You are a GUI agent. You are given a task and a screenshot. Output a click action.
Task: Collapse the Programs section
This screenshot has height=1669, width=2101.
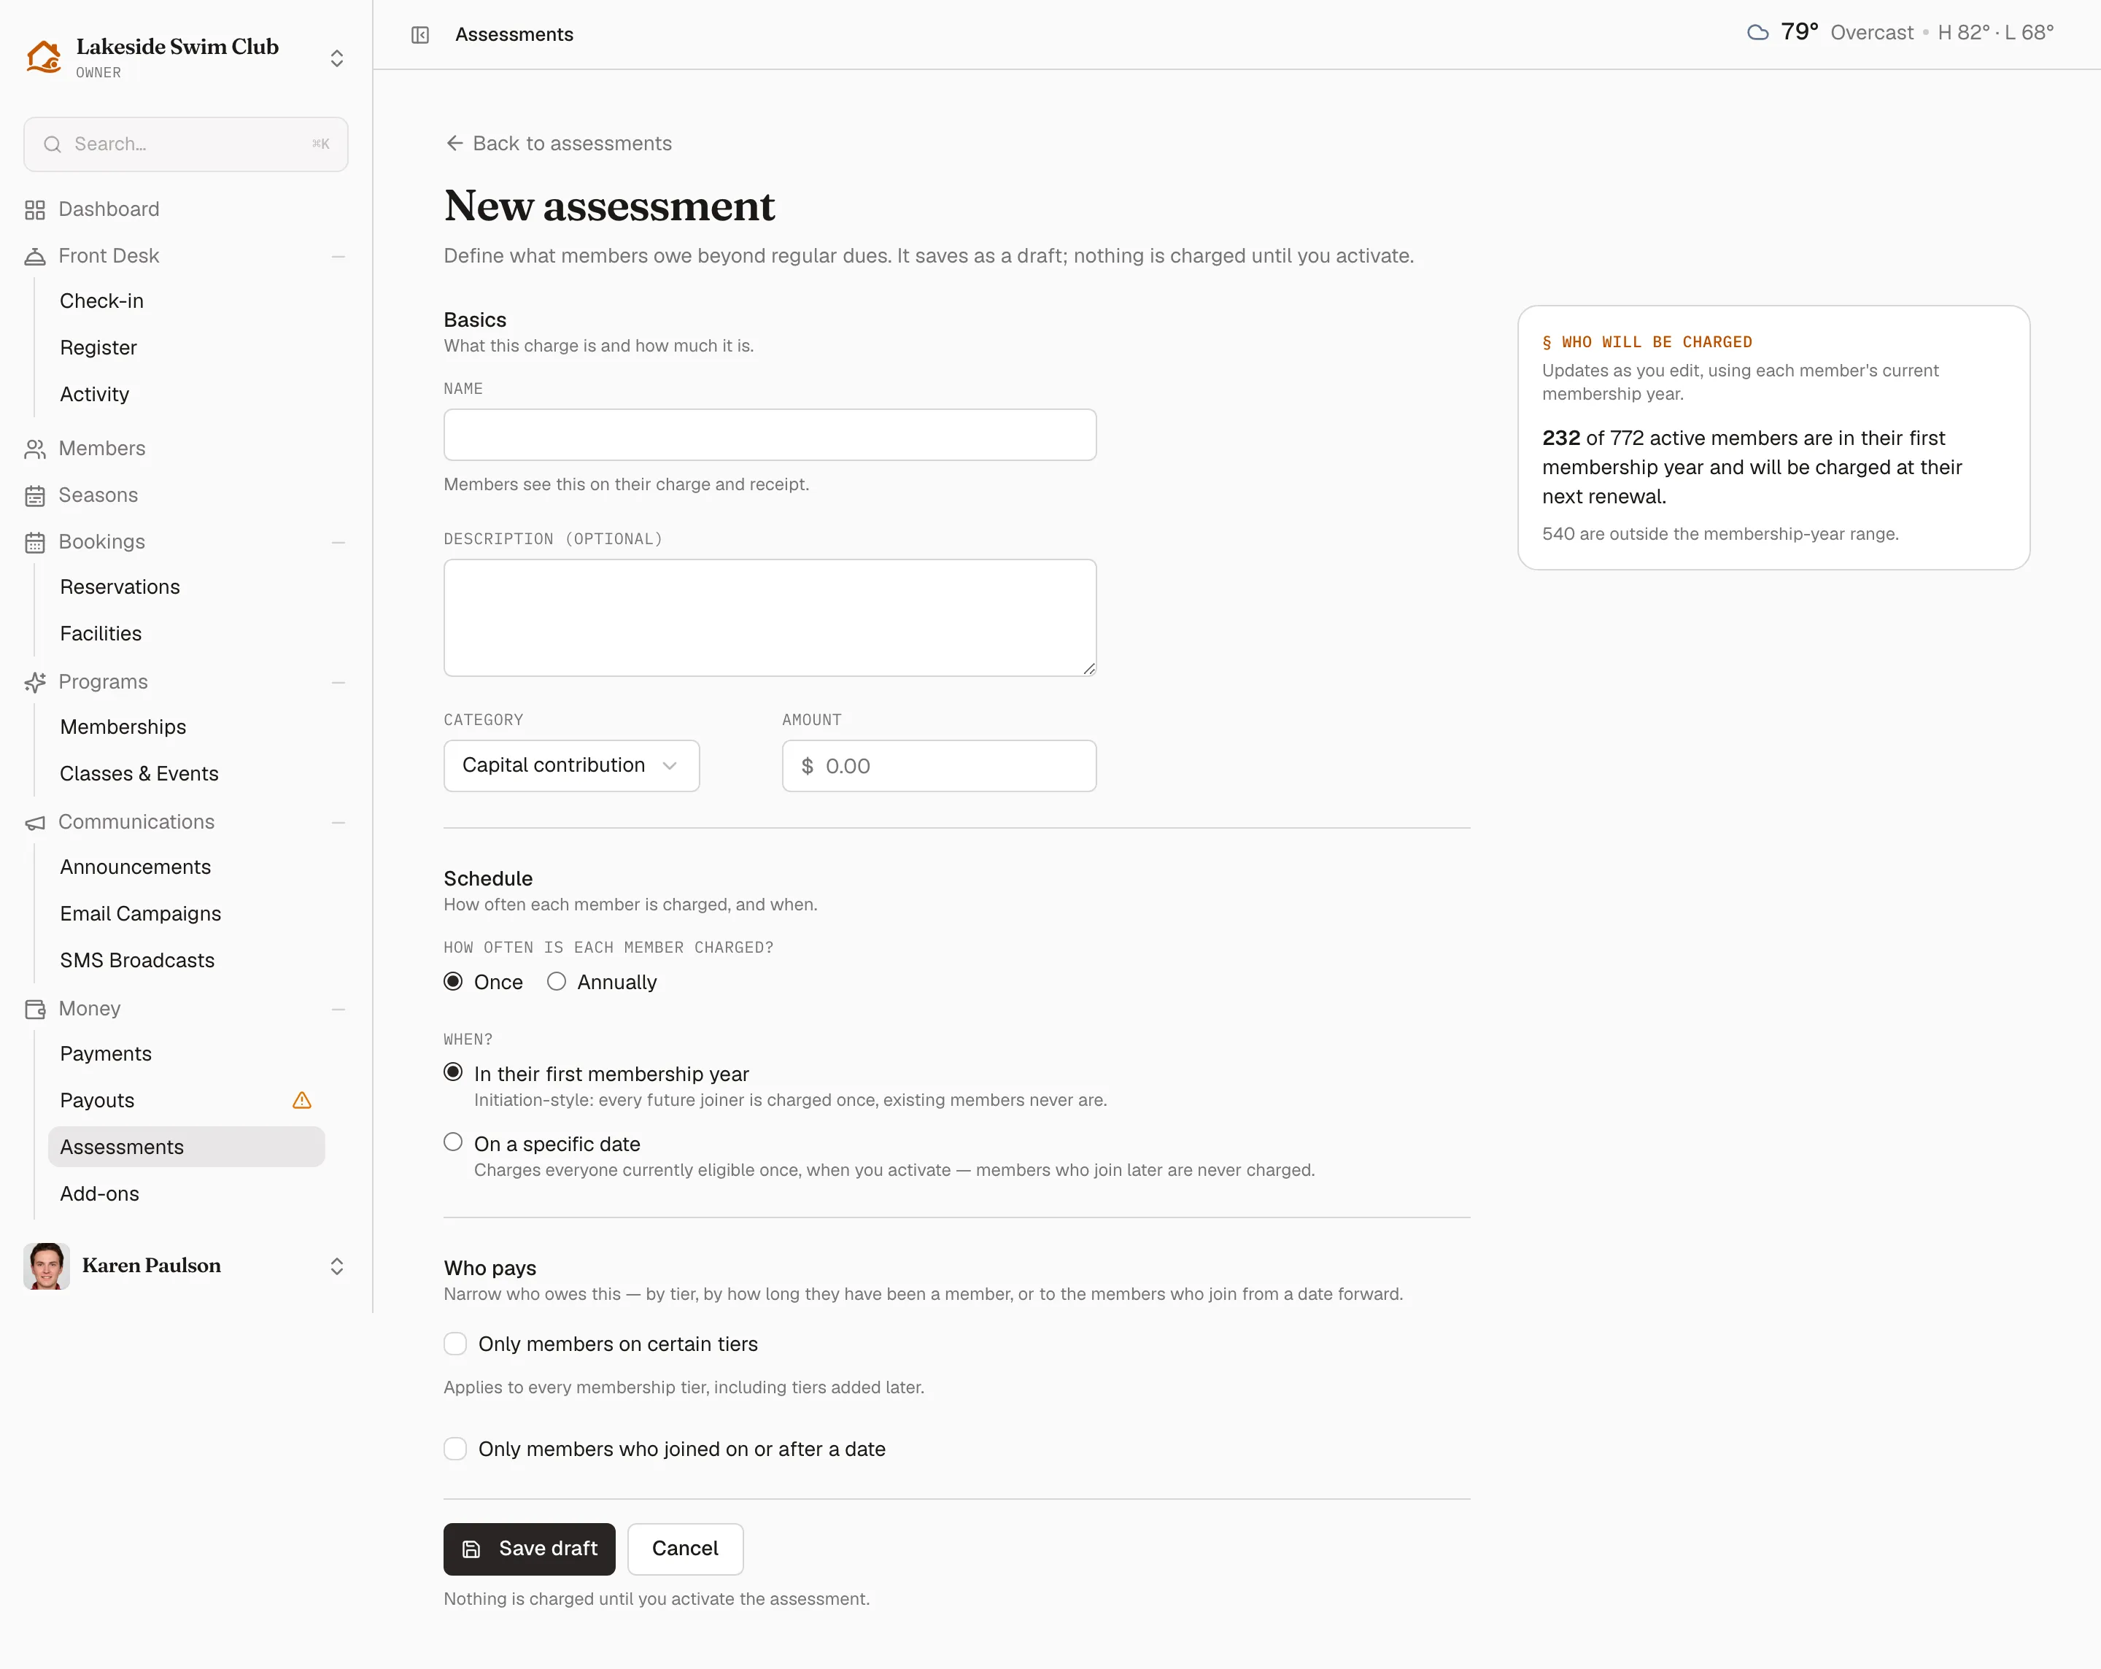click(338, 682)
